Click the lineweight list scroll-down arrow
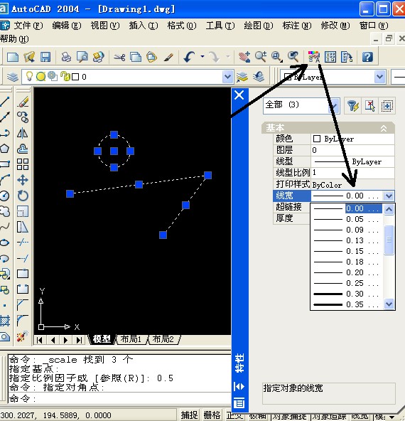Image resolution: width=405 pixels, height=421 pixels. pos(389,304)
